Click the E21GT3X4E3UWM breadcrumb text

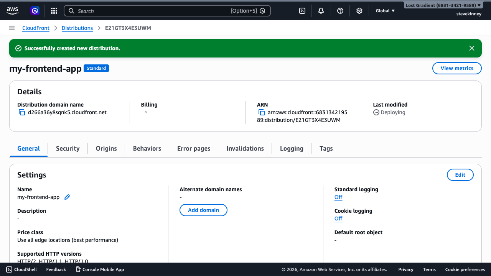click(128, 28)
